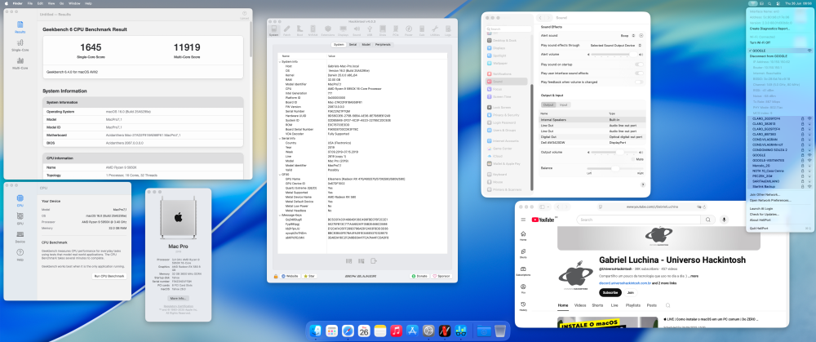Click More Info button in About This Mac
Screen dimensions: 816x342
[x=178, y=298]
